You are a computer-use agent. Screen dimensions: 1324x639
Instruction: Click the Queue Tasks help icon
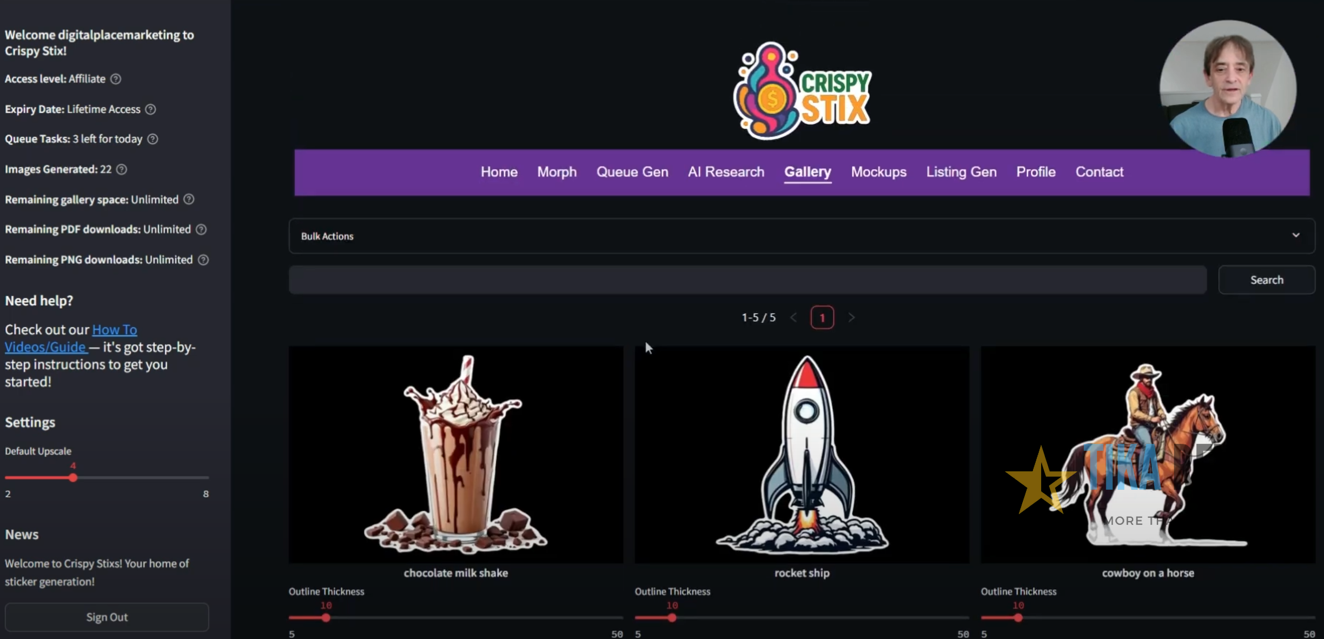click(153, 139)
